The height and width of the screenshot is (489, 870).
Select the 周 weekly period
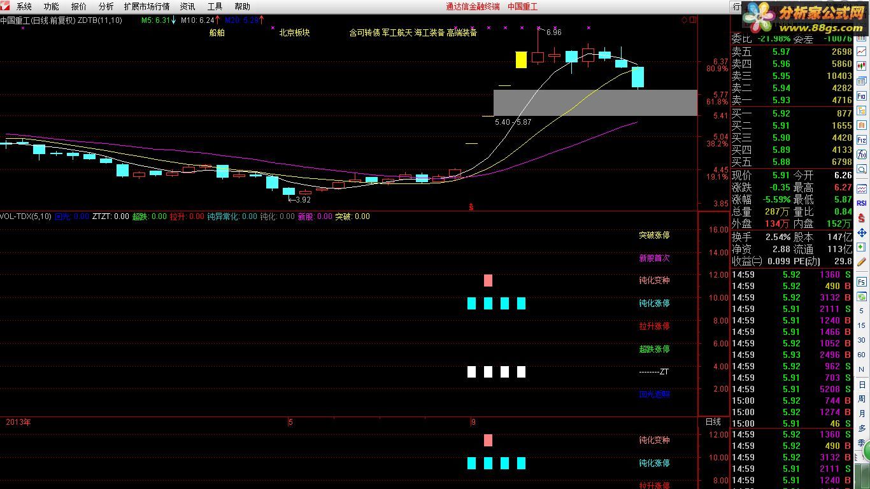coord(861,399)
